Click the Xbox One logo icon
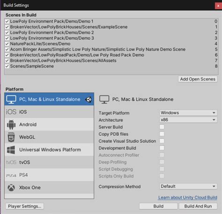Viewport: 222px width, 214px height. [x=11, y=188]
